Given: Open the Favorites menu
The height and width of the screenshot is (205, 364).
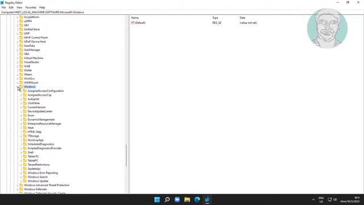Looking at the screenshot, I should pos(31,7).
